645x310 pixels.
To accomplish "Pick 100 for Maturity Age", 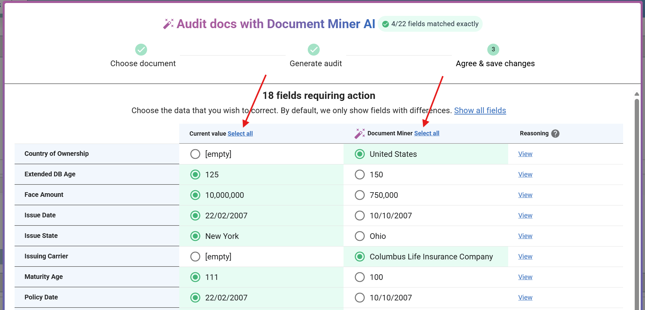I will click(x=359, y=277).
